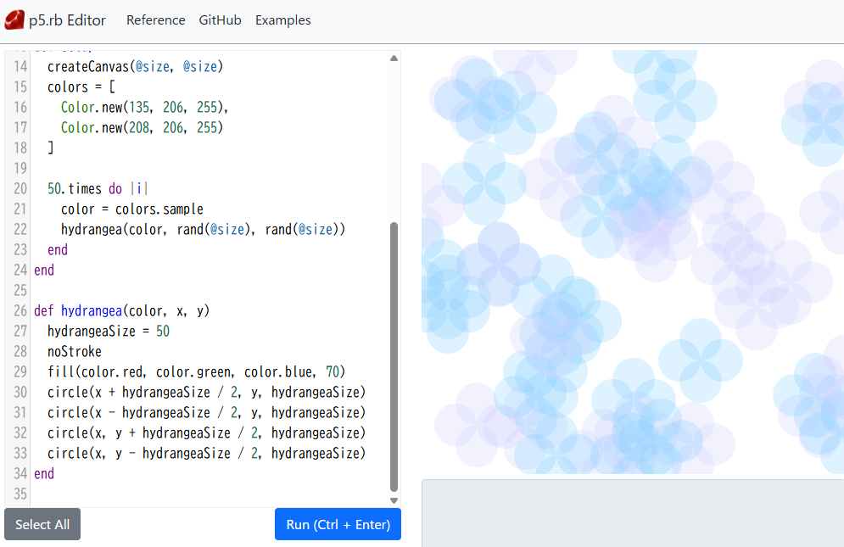Click Color.new(208, 206, 255) line
The image size is (844, 547).
143,127
